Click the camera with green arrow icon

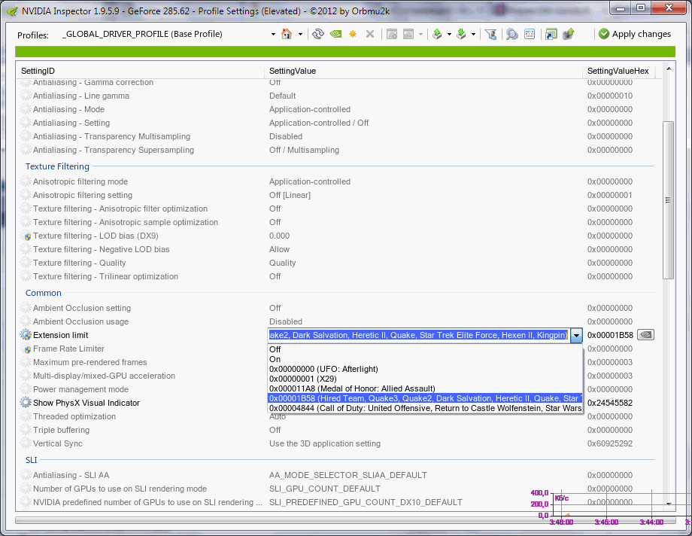point(569,34)
